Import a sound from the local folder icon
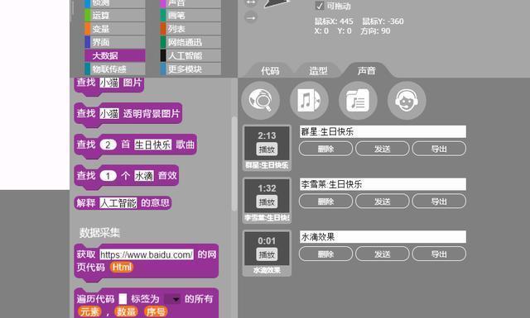This screenshot has height=318, width=530. point(358,100)
